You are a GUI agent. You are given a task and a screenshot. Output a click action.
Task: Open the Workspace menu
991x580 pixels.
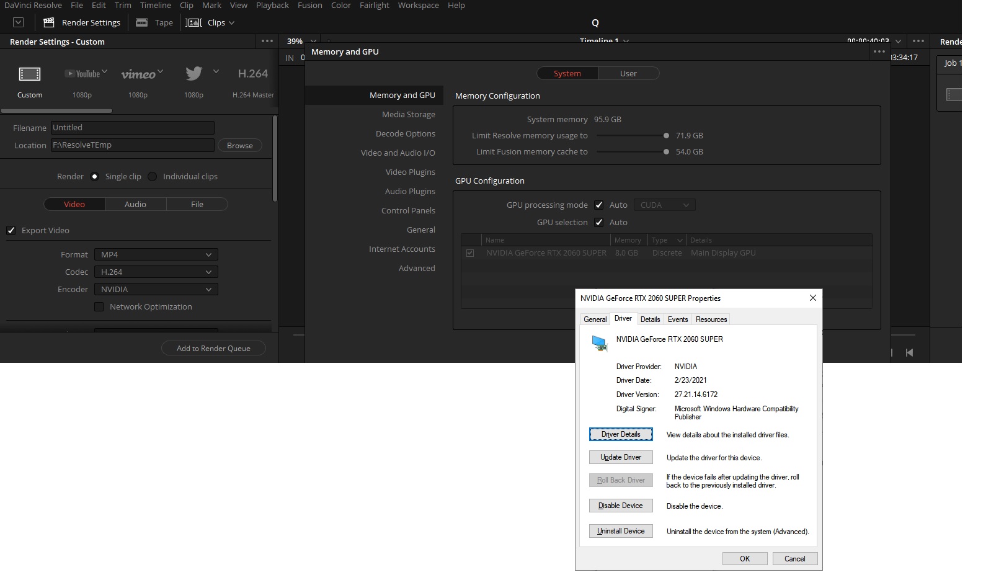419,5
